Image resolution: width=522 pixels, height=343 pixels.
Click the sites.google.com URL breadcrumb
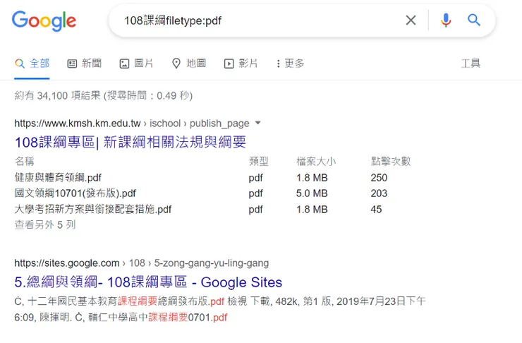[x=142, y=263]
